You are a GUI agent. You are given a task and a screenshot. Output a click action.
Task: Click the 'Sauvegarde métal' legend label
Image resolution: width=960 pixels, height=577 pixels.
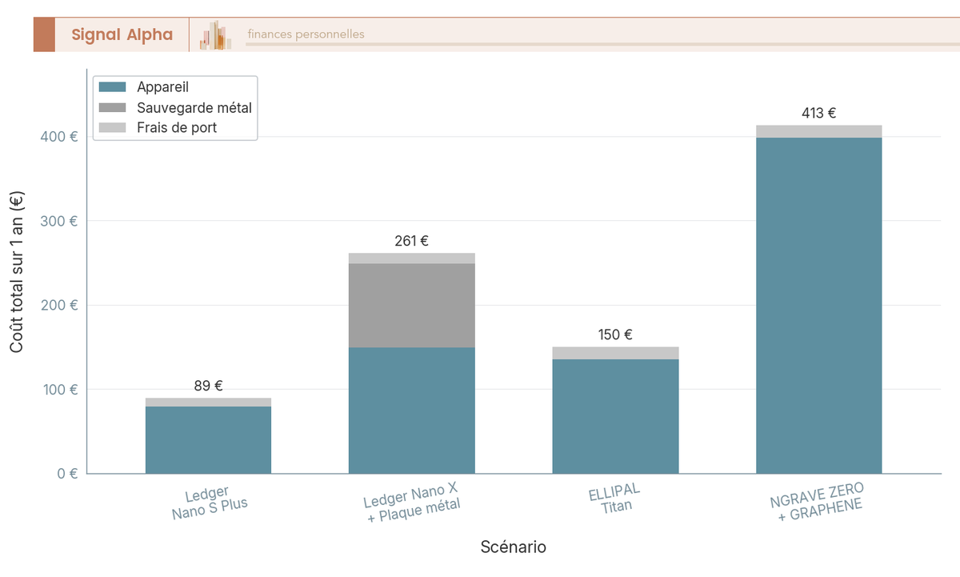click(x=194, y=107)
